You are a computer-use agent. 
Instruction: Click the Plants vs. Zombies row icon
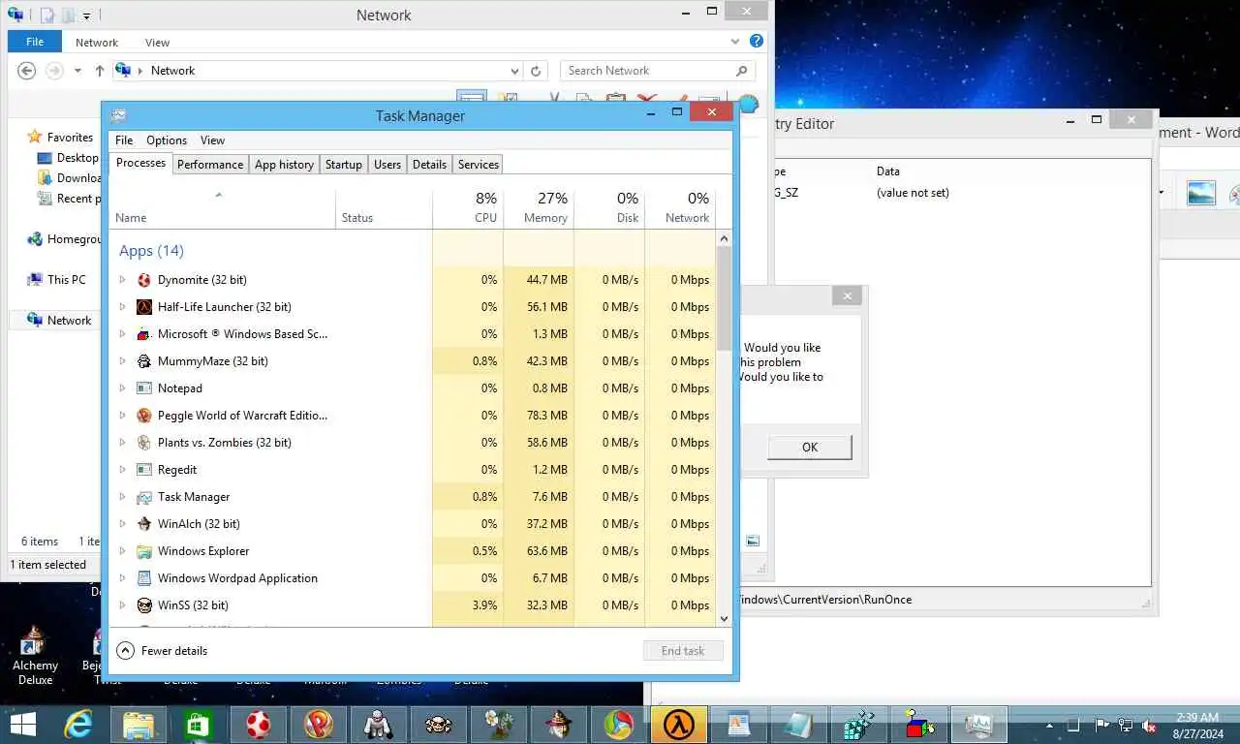coord(143,443)
